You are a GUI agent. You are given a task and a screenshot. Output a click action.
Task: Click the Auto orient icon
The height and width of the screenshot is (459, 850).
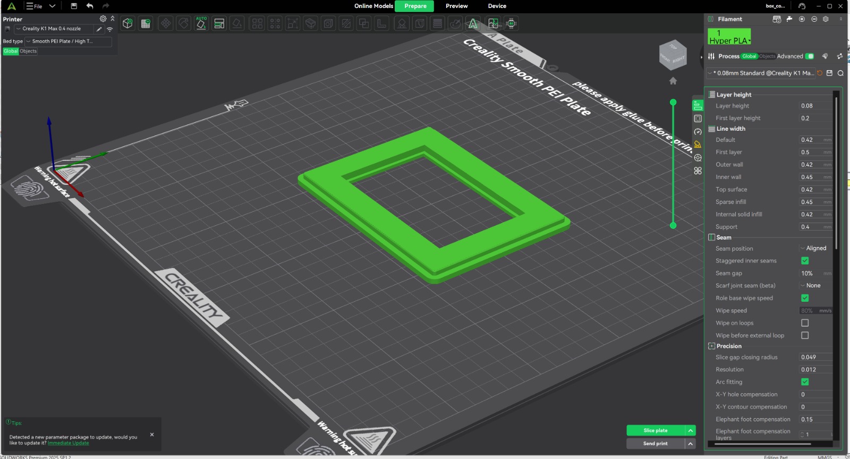201,23
